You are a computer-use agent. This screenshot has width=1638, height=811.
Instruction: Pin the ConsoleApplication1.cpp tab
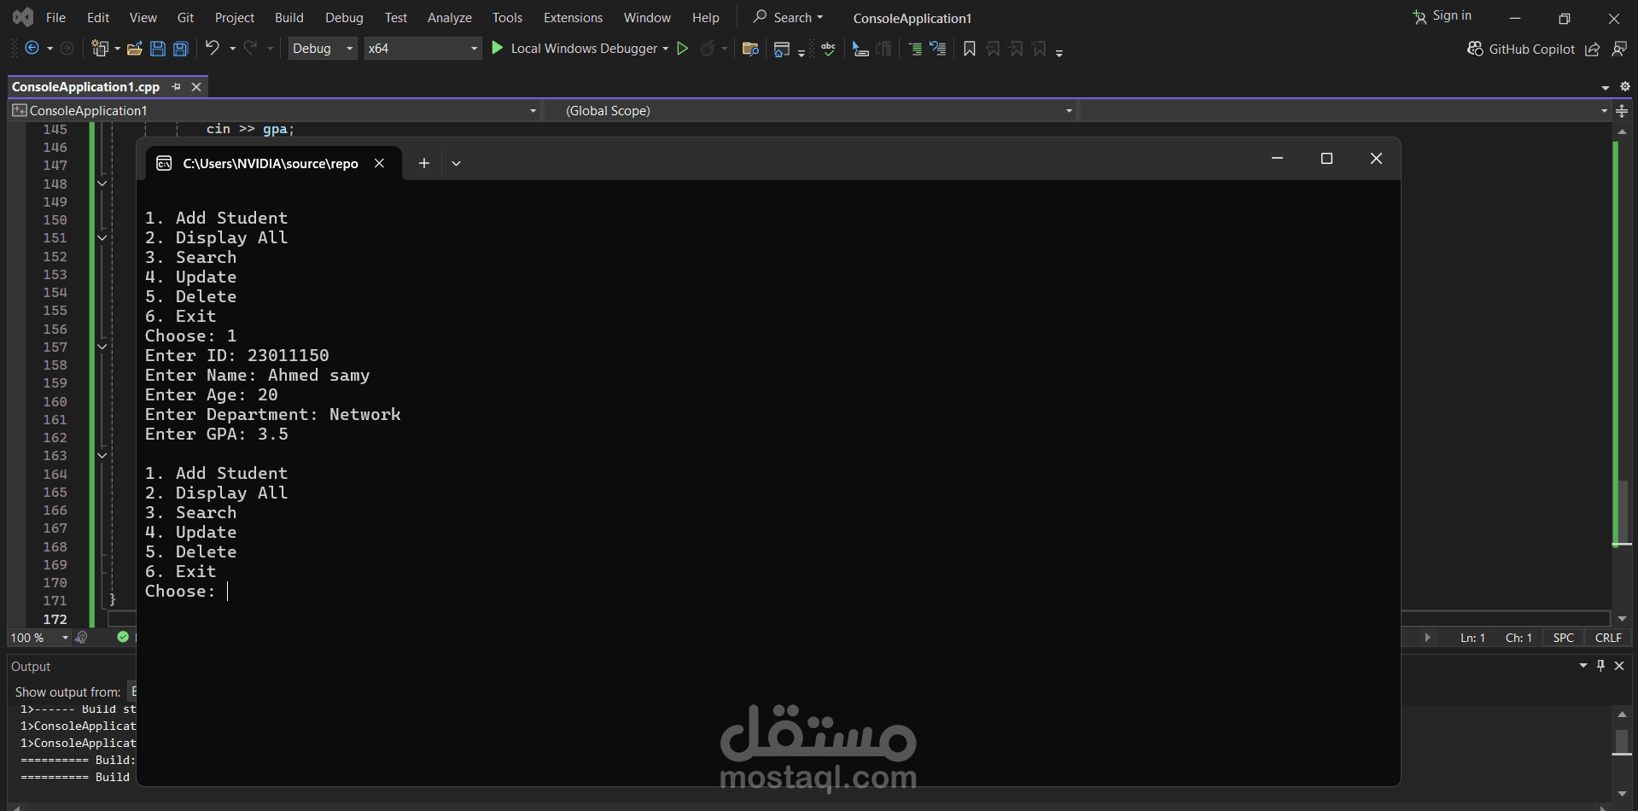pos(176,86)
